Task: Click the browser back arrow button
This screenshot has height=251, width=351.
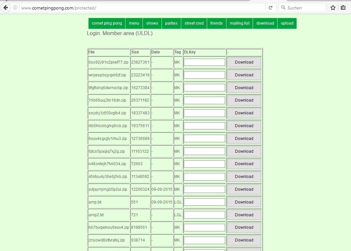Action: pyautogui.click(x=6, y=8)
